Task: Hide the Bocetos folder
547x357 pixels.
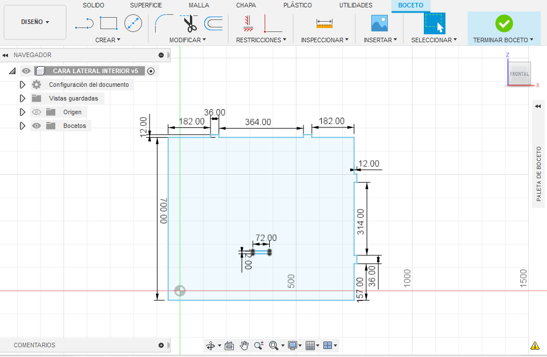Action: [37, 126]
